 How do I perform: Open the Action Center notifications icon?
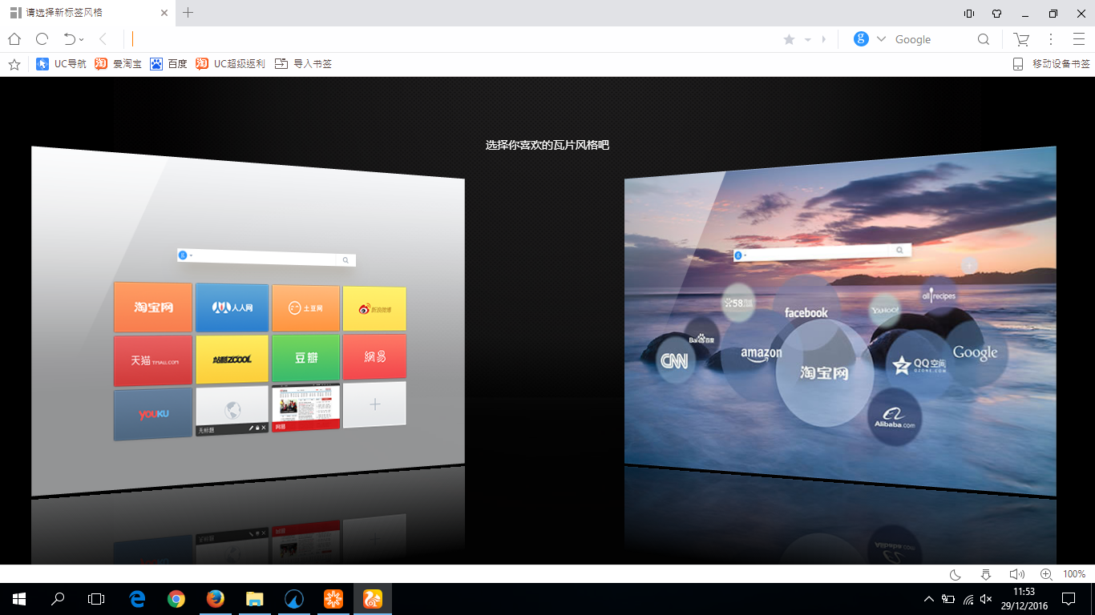click(x=1069, y=599)
